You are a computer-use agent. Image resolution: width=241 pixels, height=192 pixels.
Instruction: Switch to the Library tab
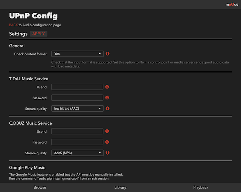pyautogui.click(x=120, y=187)
